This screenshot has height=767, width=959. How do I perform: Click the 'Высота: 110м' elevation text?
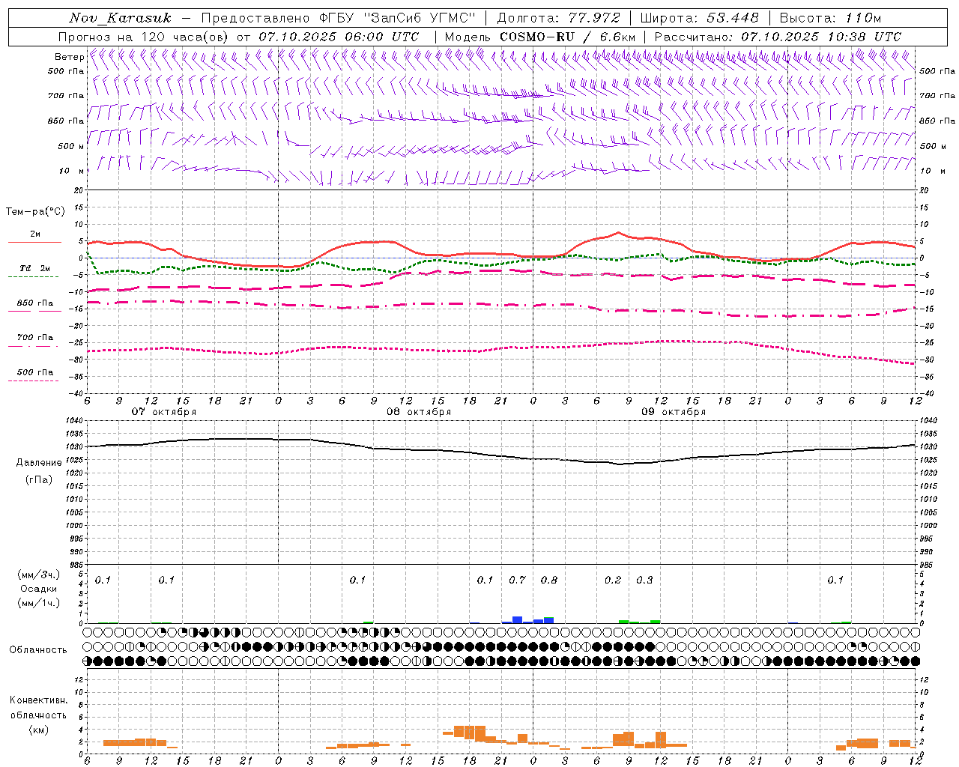830,18
